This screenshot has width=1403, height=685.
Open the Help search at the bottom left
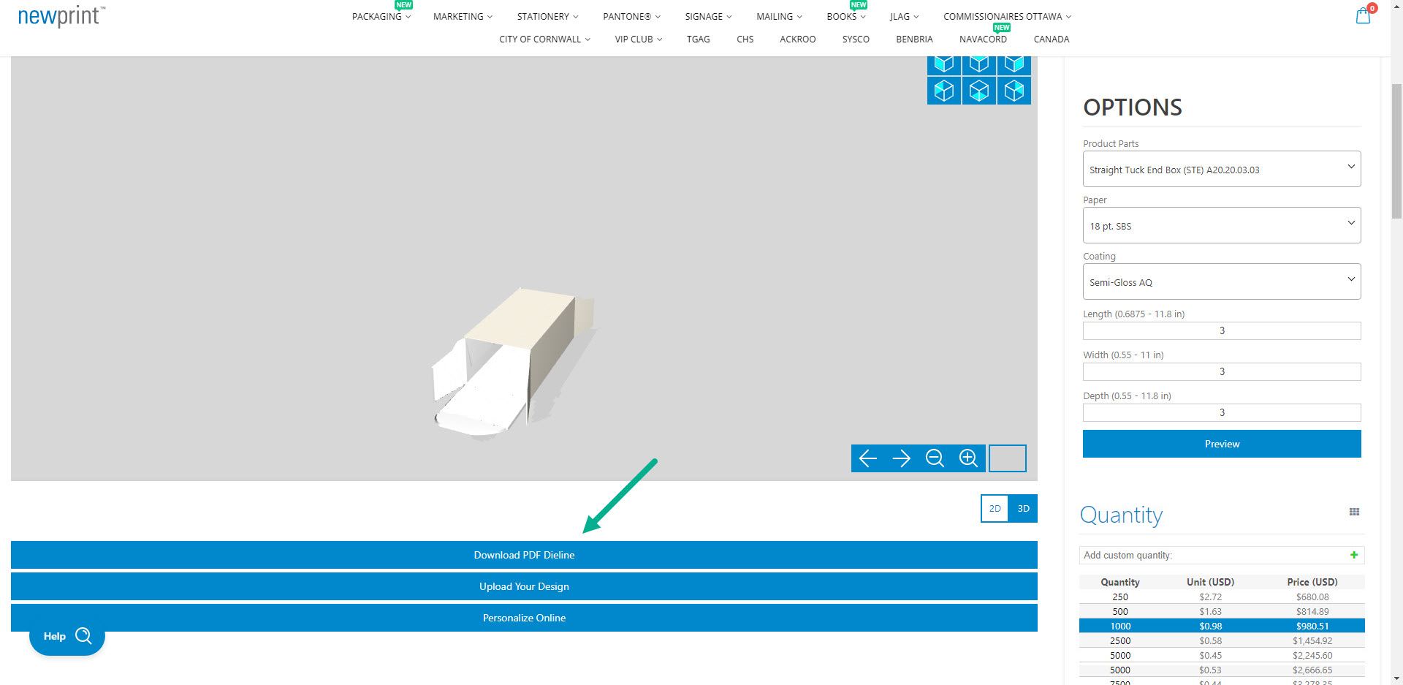coord(66,636)
